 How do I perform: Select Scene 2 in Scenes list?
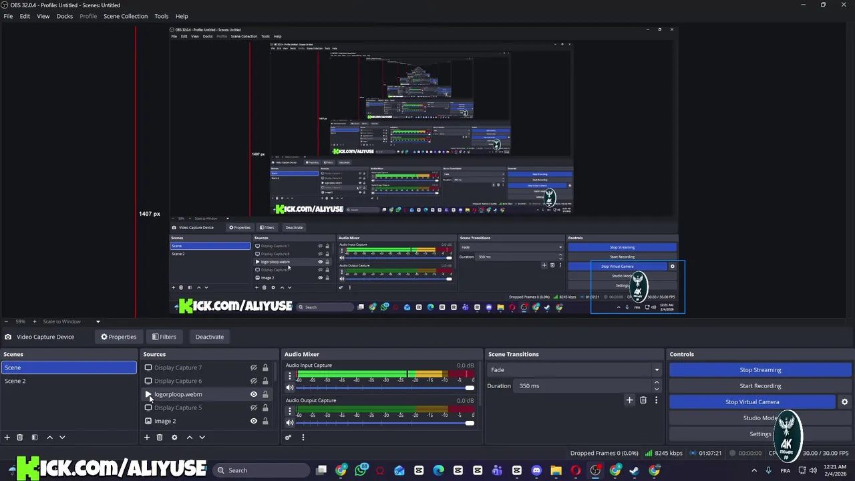coord(69,381)
